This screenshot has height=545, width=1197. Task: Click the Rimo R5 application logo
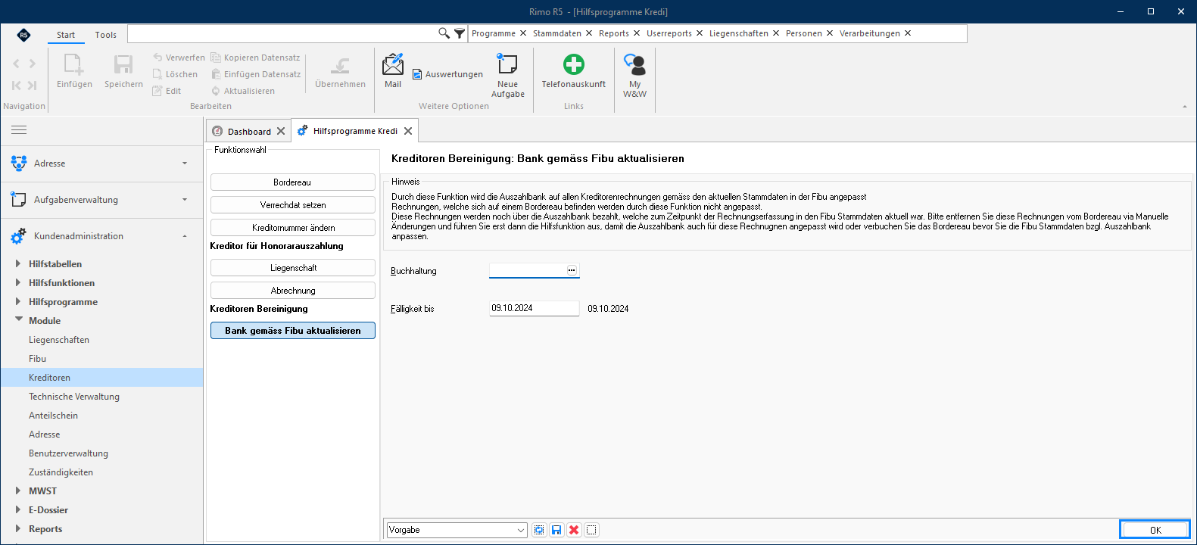(24, 35)
